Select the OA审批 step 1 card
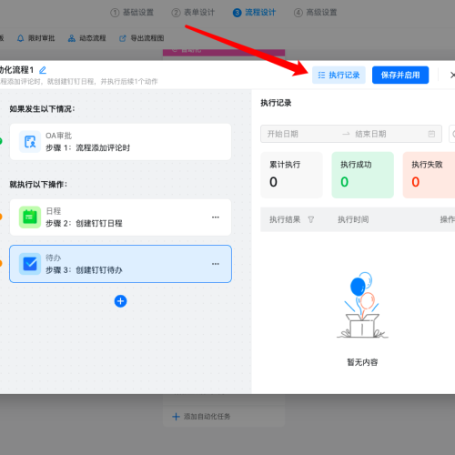Viewport: 455px width, 455px height. [120, 142]
